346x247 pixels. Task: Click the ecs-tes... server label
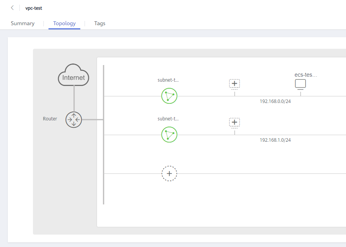306,75
